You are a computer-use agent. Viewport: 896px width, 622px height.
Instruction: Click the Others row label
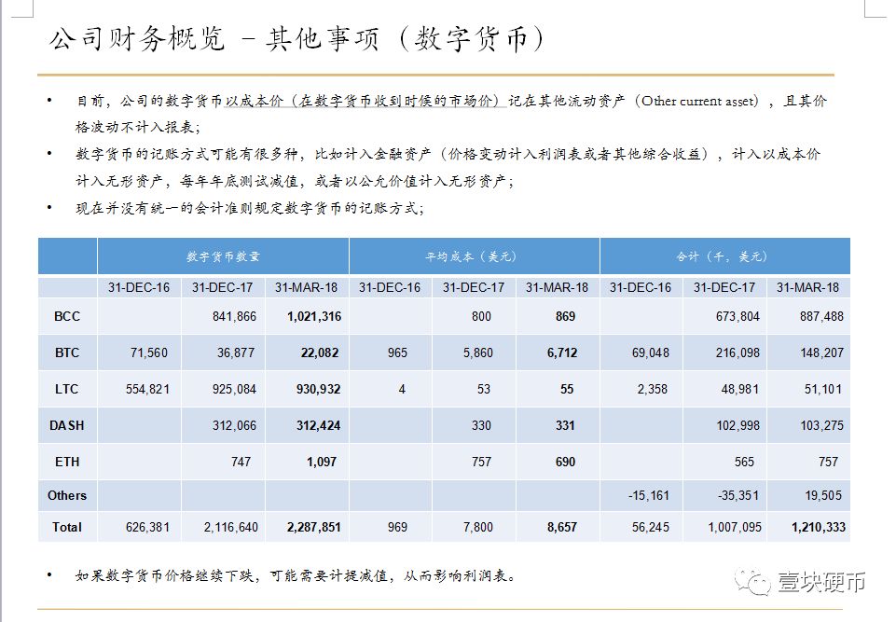[67, 496]
